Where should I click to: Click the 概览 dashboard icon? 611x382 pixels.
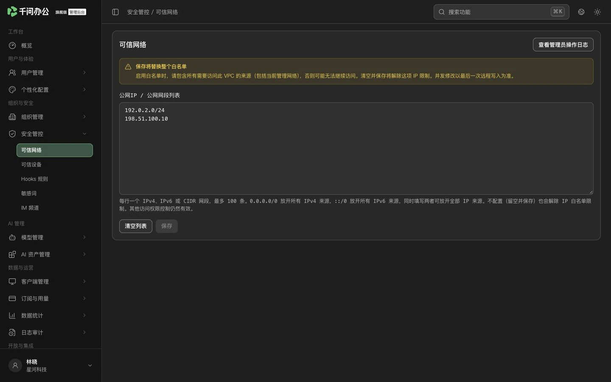tap(12, 45)
